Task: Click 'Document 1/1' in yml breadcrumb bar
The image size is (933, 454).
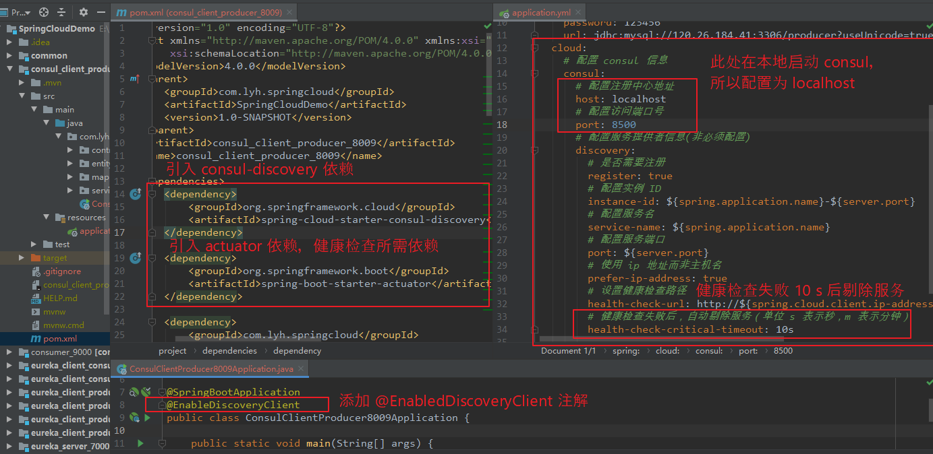Action: [x=568, y=351]
